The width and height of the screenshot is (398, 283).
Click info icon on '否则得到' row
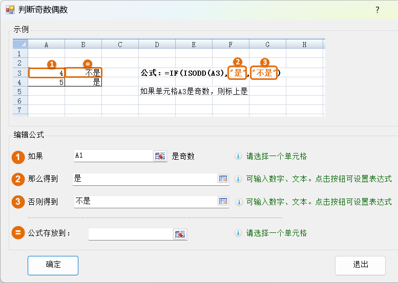point(238,202)
